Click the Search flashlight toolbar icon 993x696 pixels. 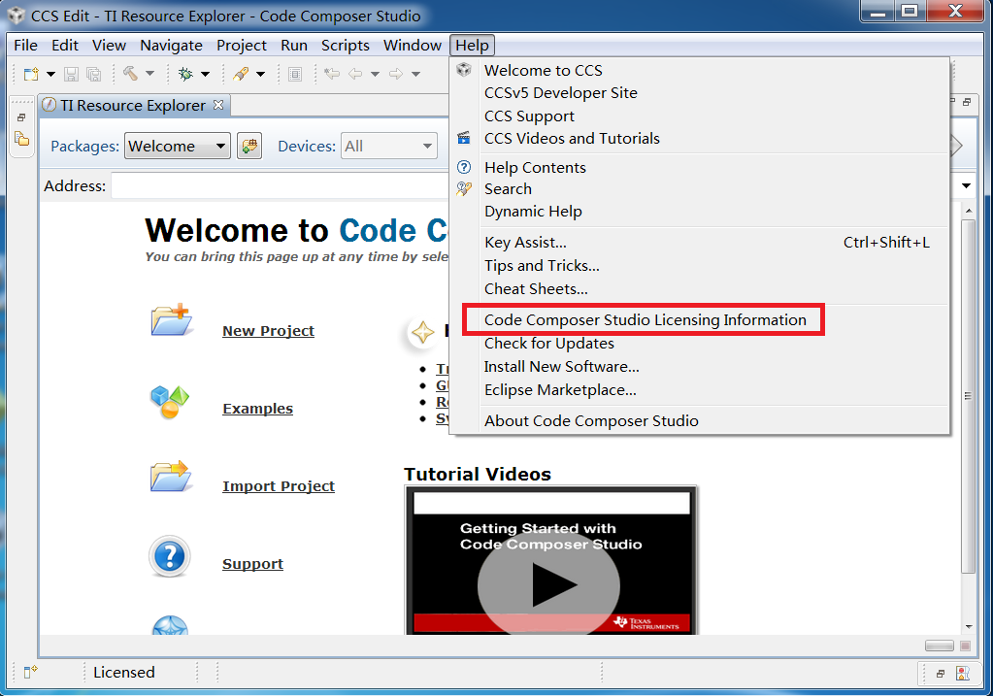point(241,74)
